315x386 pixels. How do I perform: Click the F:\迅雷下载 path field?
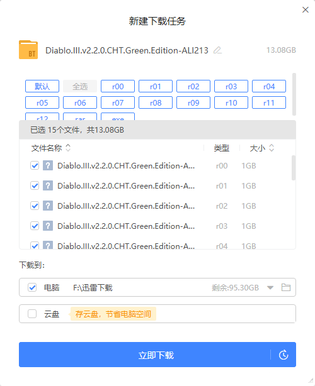(93, 287)
